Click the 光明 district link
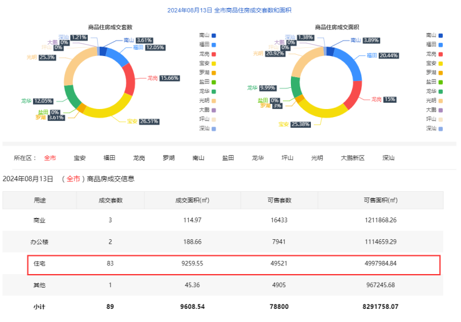Viewport: 461px width, 322px height. [x=318, y=158]
